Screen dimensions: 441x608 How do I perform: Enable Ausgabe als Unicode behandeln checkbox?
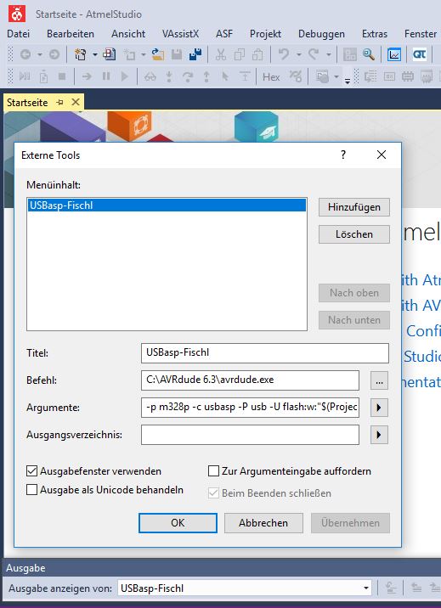pyautogui.click(x=31, y=490)
